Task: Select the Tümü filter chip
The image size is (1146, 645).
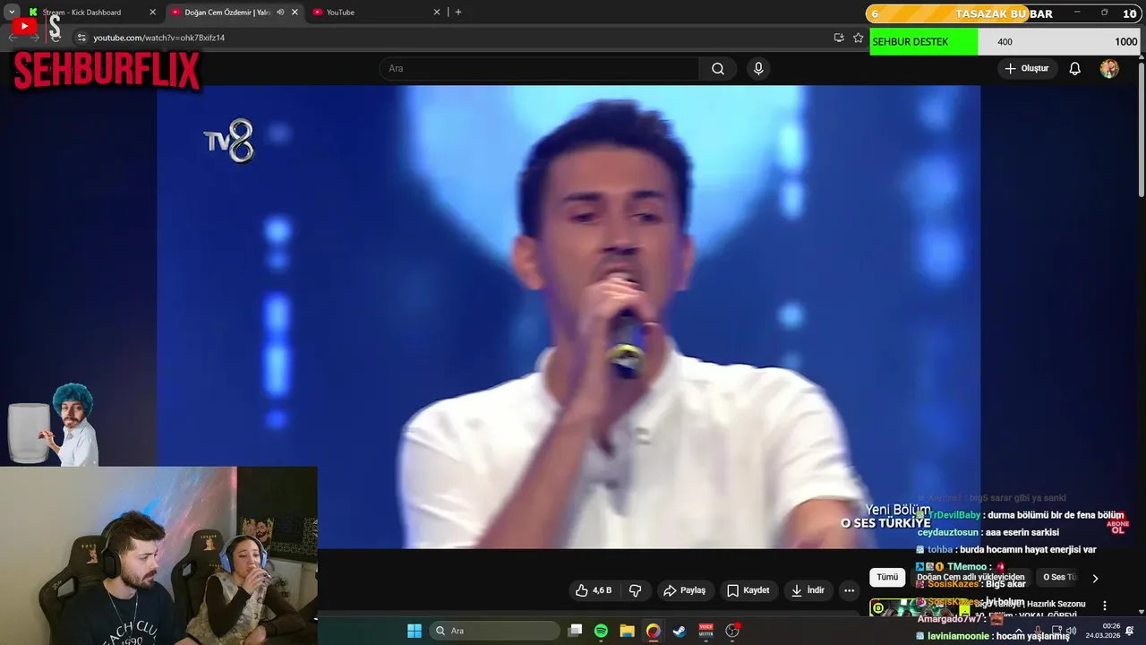Action: (887, 578)
